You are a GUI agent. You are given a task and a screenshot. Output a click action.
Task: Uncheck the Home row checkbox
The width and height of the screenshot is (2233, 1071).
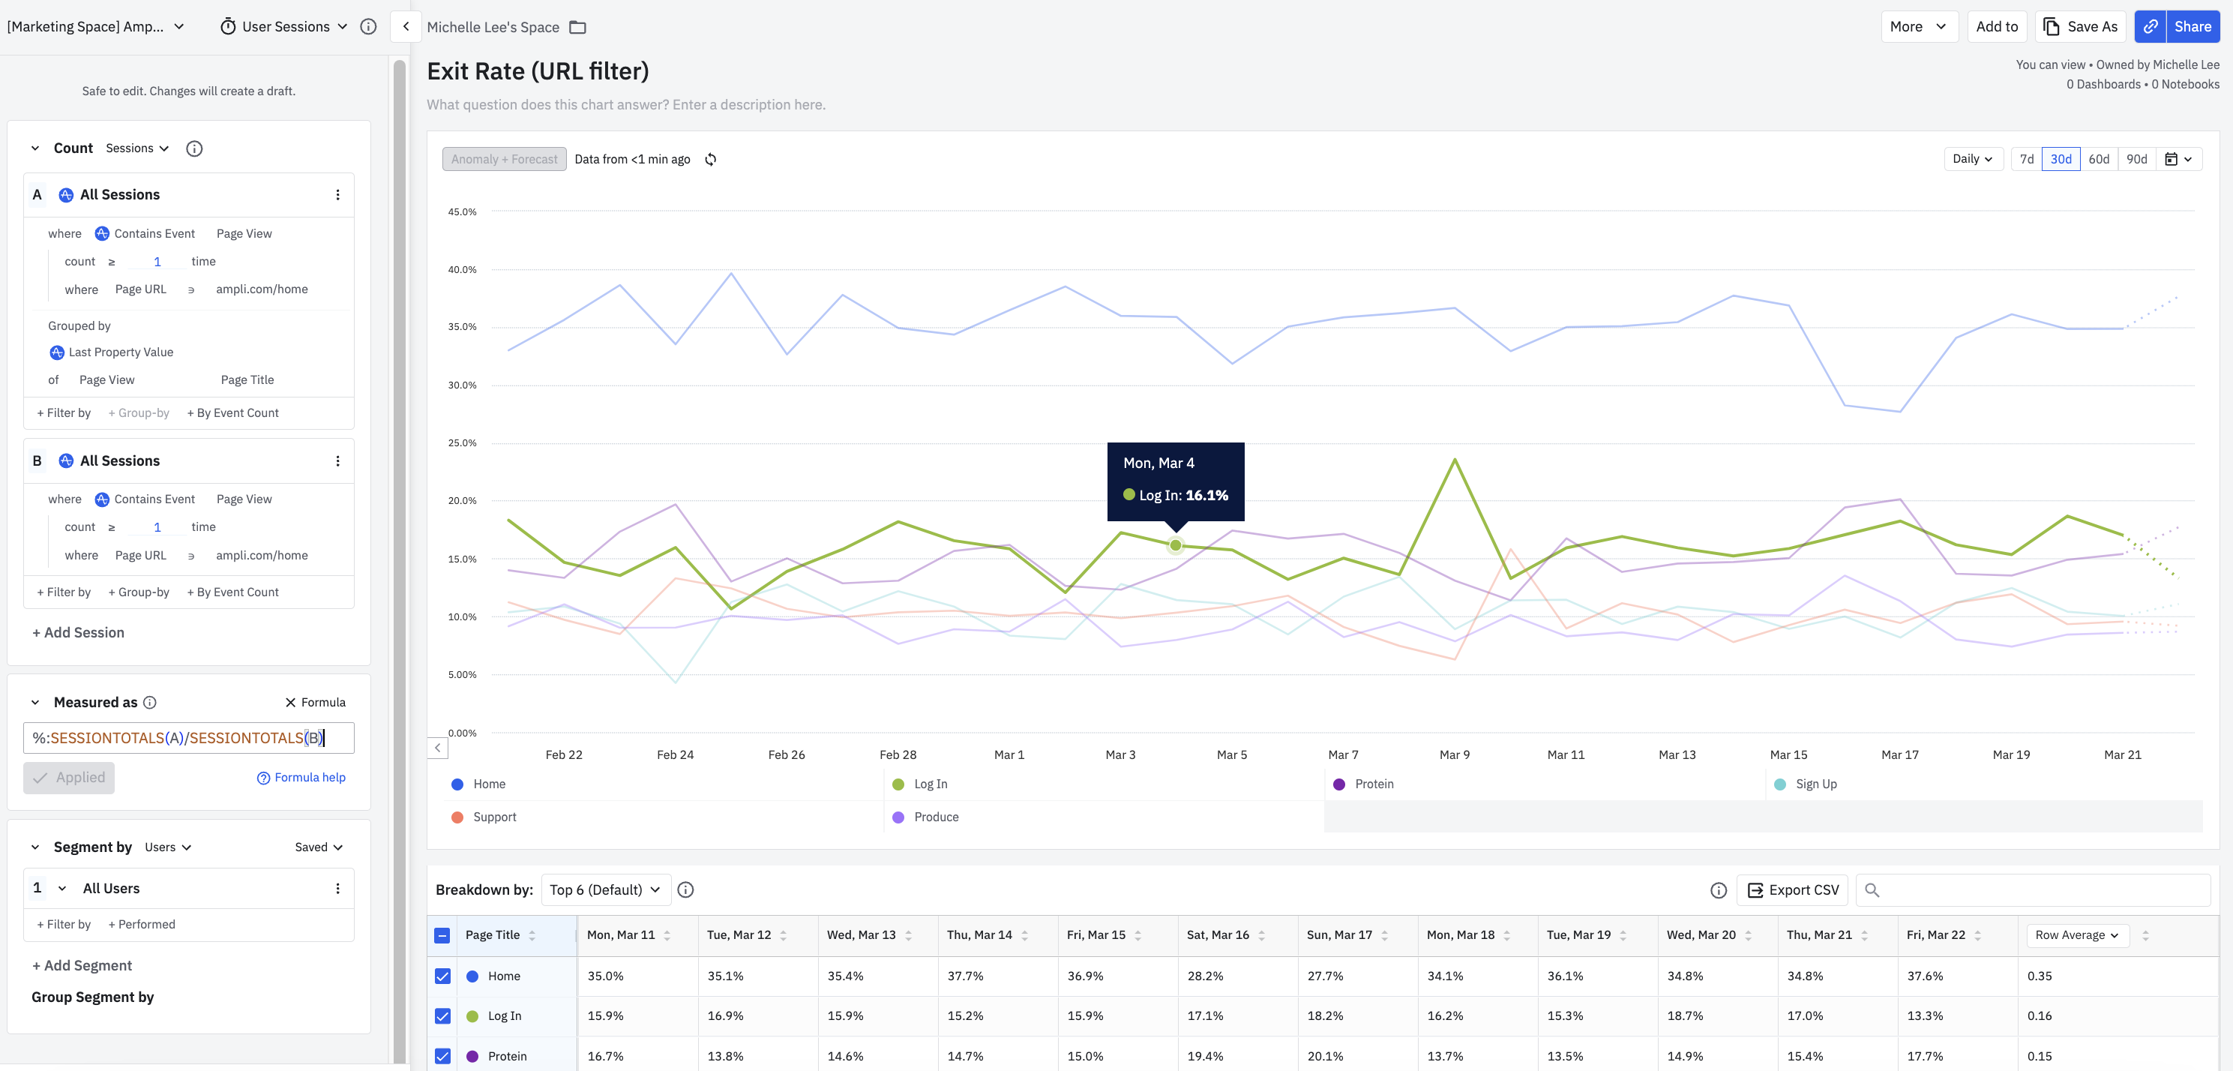[442, 976]
